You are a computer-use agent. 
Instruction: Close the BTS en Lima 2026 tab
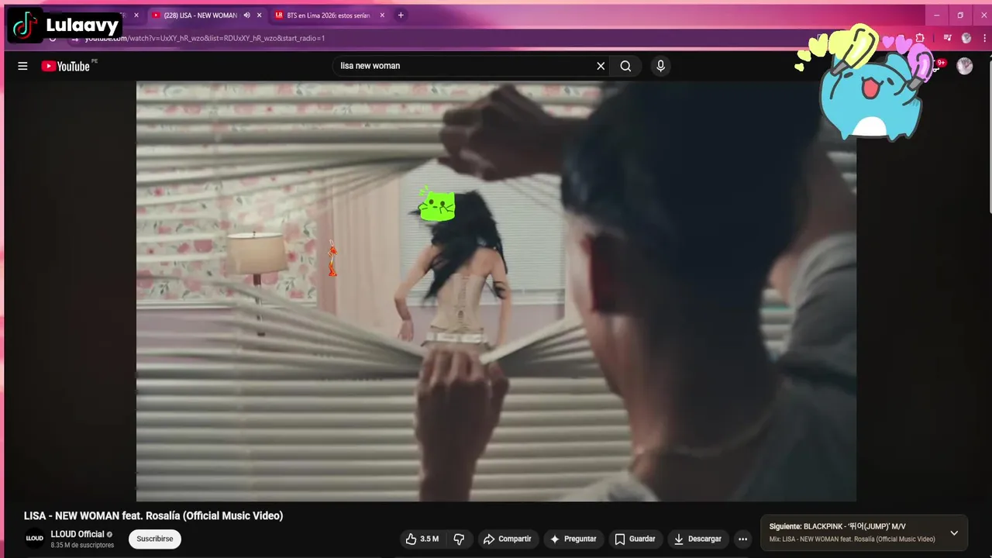[x=382, y=15]
